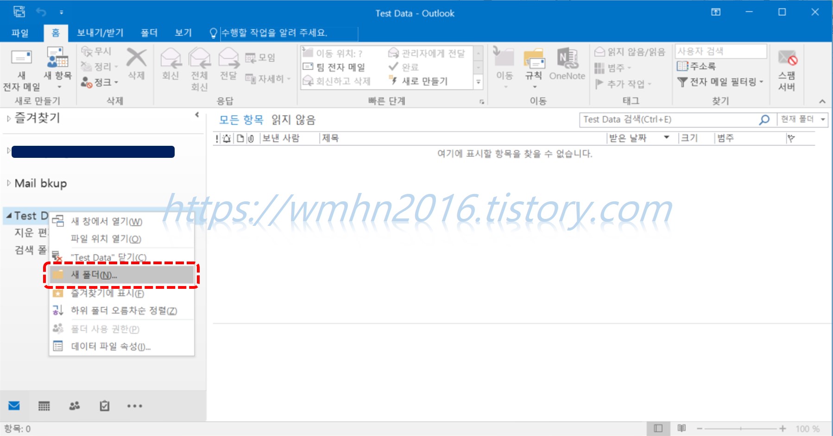Open the New Items (새 항목) button
The width and height of the screenshot is (833, 436).
(57, 68)
